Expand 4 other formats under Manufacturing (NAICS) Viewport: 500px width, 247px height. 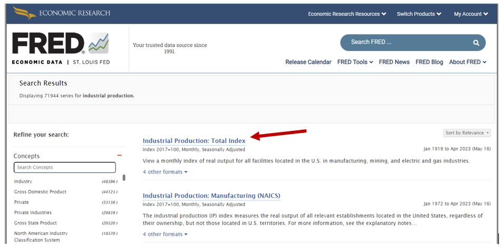click(165, 234)
